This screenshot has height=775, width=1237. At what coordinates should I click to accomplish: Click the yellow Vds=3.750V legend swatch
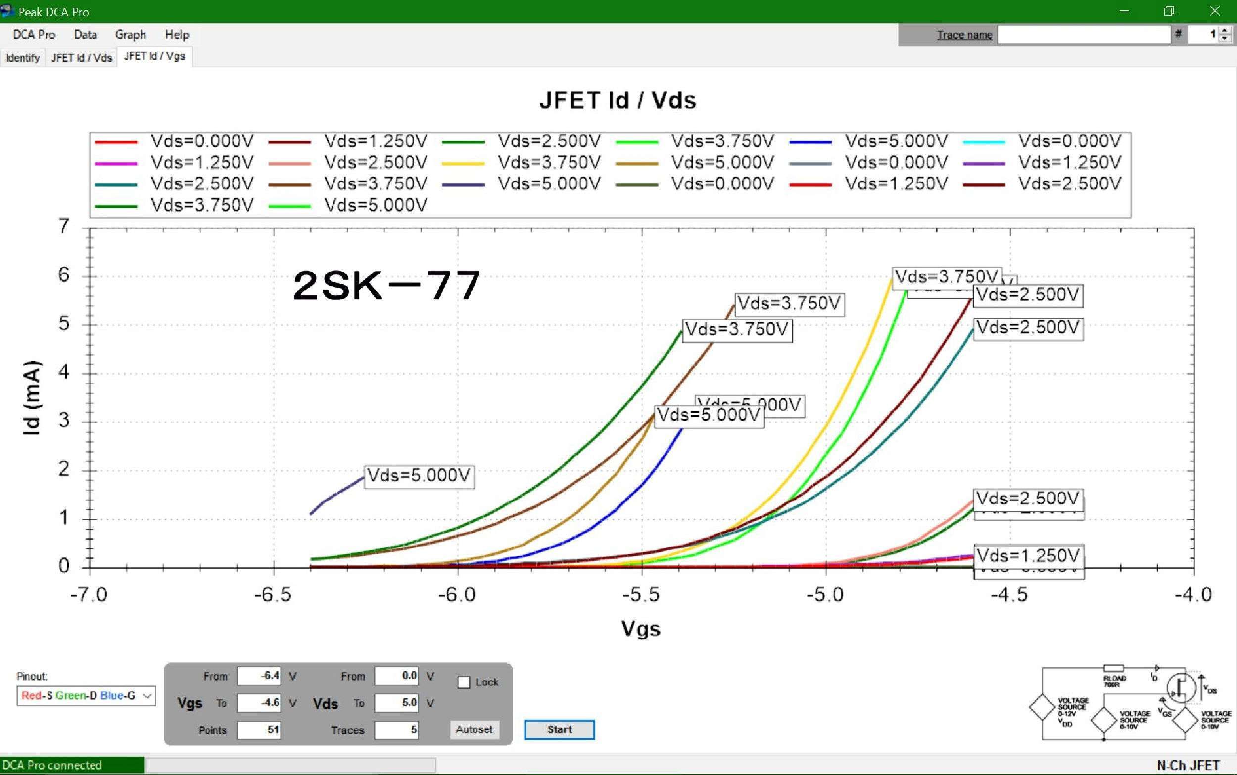(x=463, y=163)
